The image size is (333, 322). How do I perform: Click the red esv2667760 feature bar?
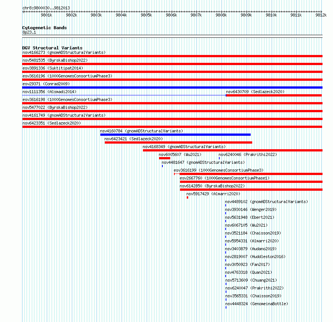tap(251, 182)
